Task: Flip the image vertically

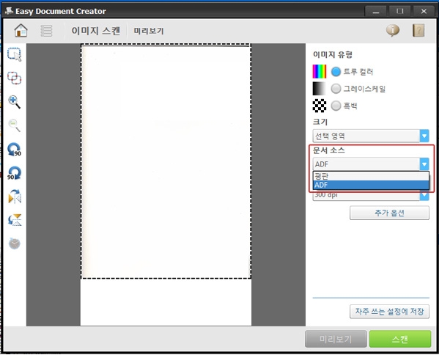Action: tap(15, 220)
